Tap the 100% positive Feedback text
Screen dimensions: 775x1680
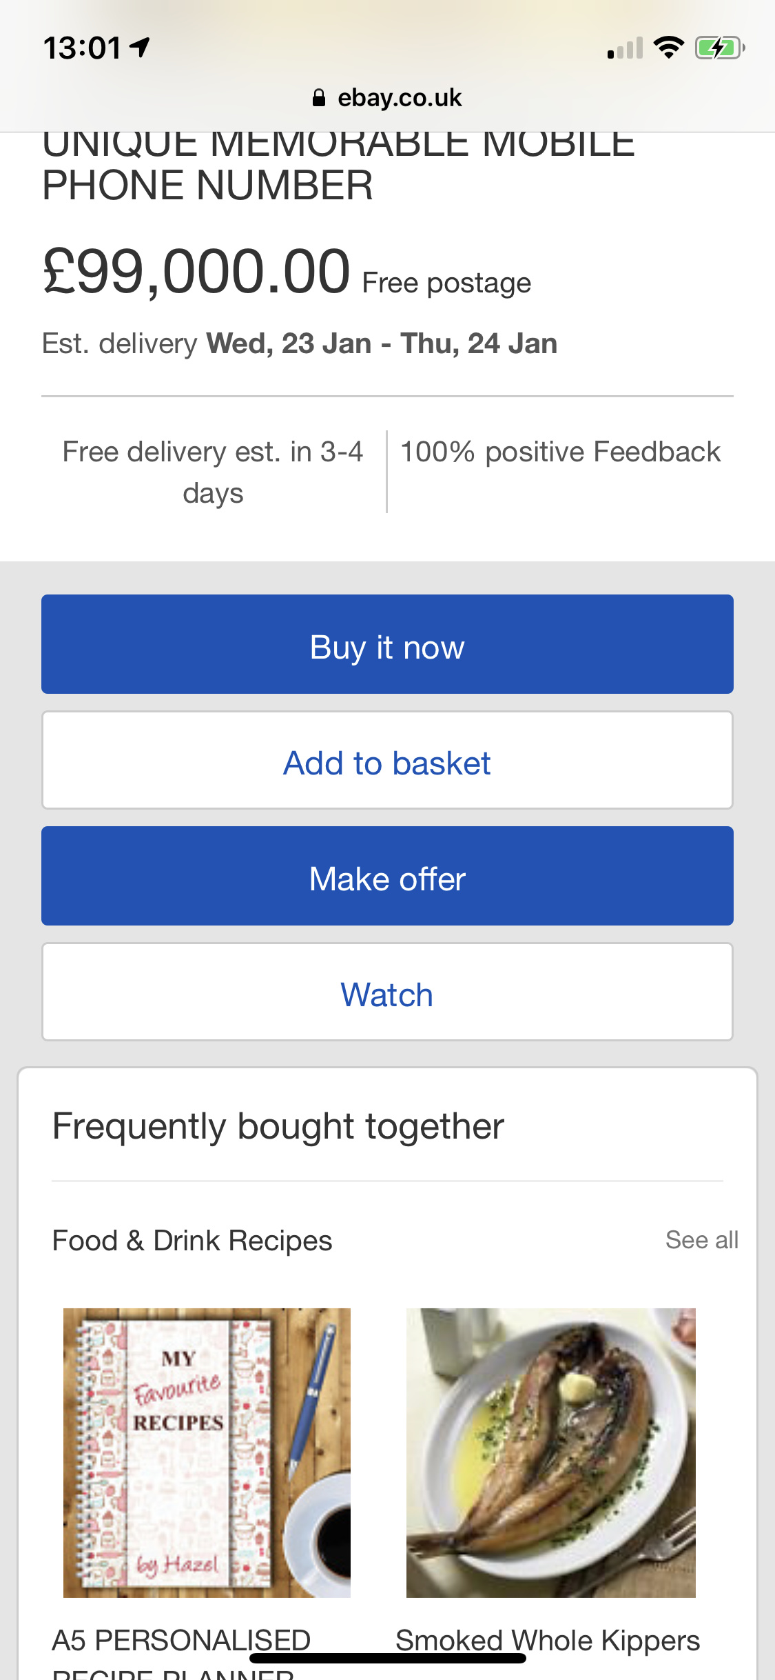coord(560,452)
